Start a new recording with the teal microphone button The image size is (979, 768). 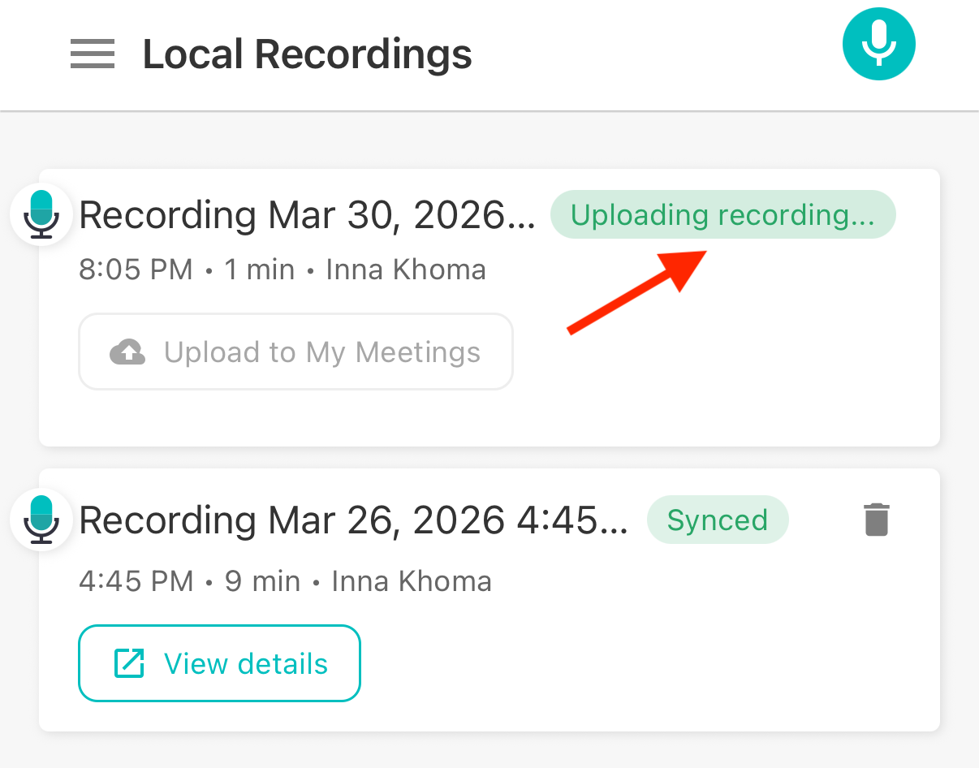(x=878, y=45)
